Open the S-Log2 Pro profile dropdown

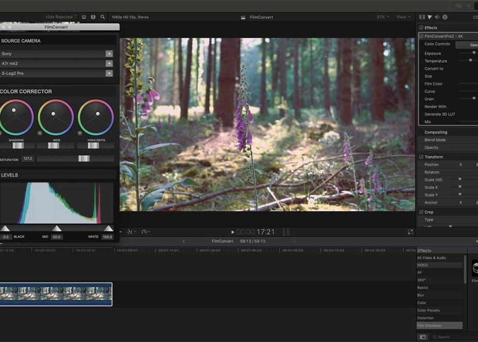(109, 73)
